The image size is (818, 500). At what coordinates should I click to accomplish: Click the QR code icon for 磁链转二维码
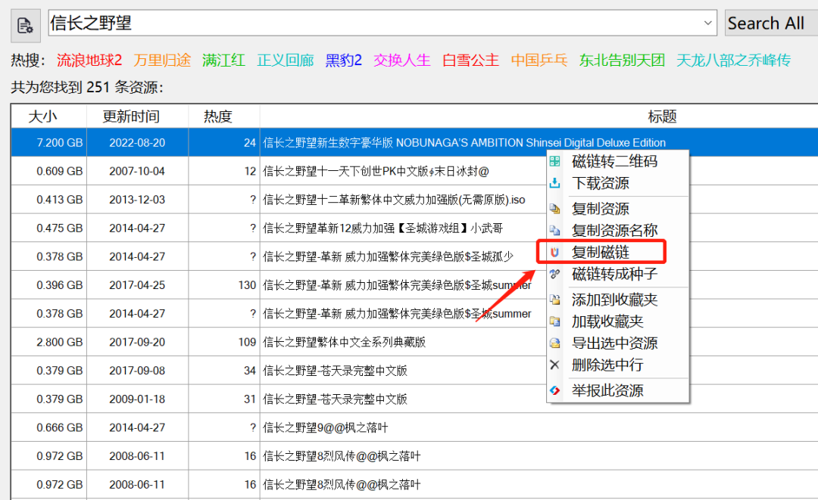point(554,161)
